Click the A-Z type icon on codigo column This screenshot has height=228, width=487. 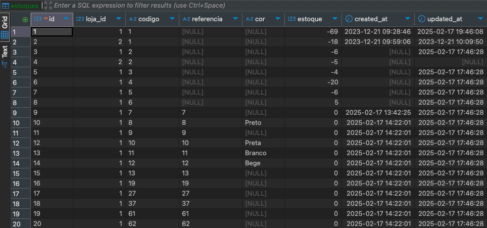tap(133, 19)
